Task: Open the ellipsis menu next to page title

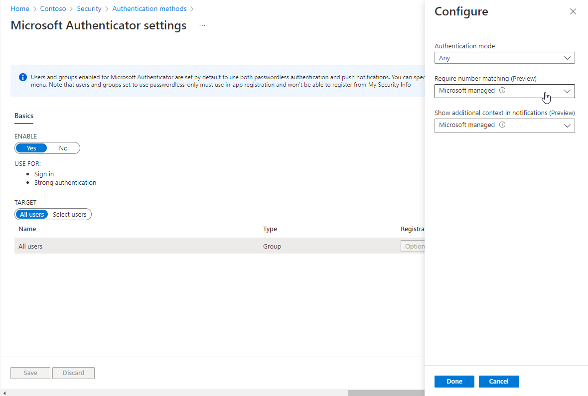Action: pos(202,25)
